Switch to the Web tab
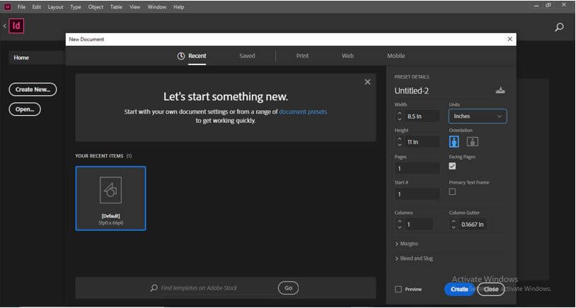Screen dimensions: 576x308 347,56
